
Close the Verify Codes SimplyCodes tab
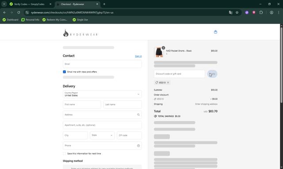tap(50, 4)
